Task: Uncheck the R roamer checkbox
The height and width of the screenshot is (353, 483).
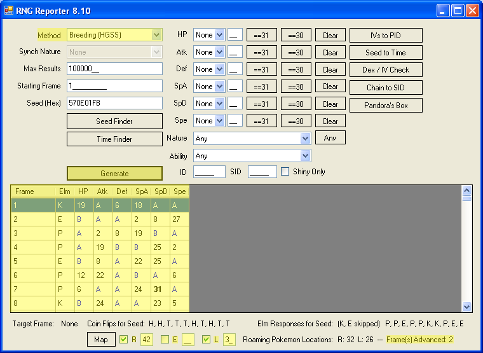Action: (123, 340)
